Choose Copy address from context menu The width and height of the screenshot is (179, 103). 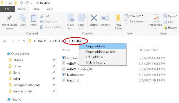click(103, 46)
